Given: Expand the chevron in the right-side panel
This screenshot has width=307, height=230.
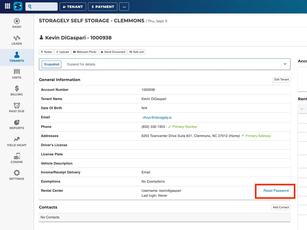Looking at the screenshot, I should click(x=302, y=109).
